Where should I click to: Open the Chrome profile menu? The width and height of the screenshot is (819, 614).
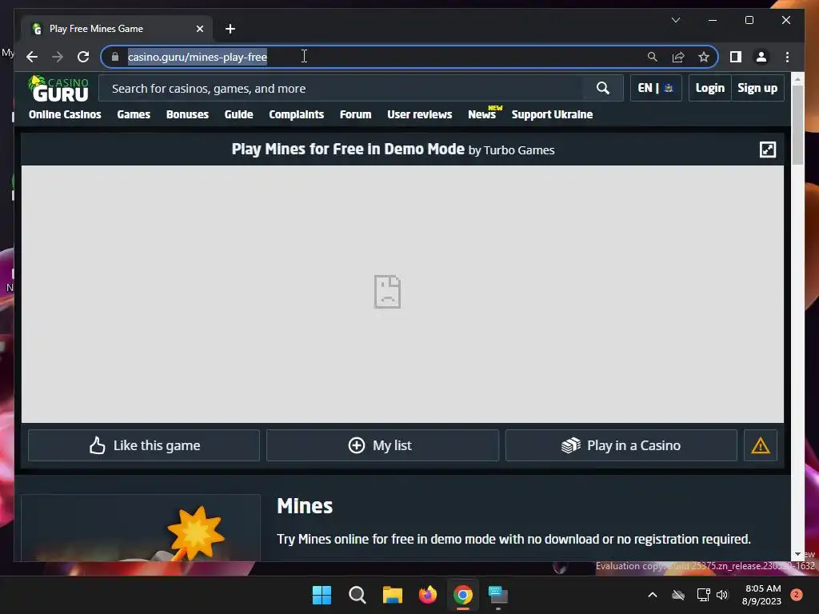(761, 57)
